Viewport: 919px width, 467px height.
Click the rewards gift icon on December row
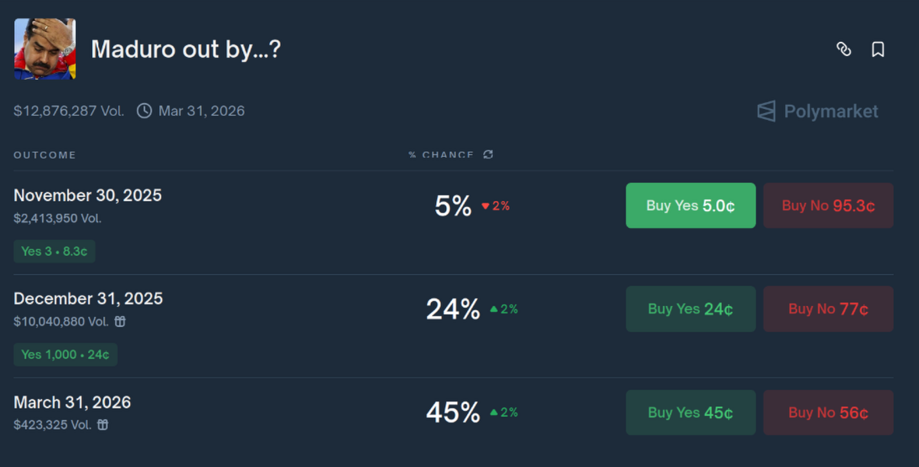[120, 321]
